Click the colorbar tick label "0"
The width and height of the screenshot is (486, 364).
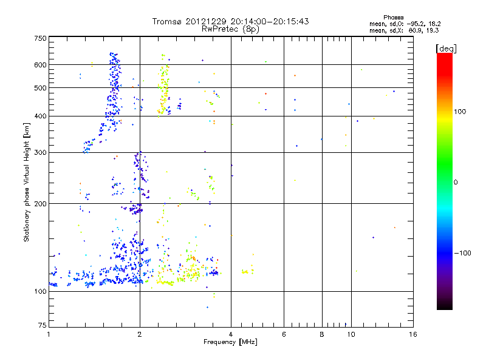click(456, 183)
